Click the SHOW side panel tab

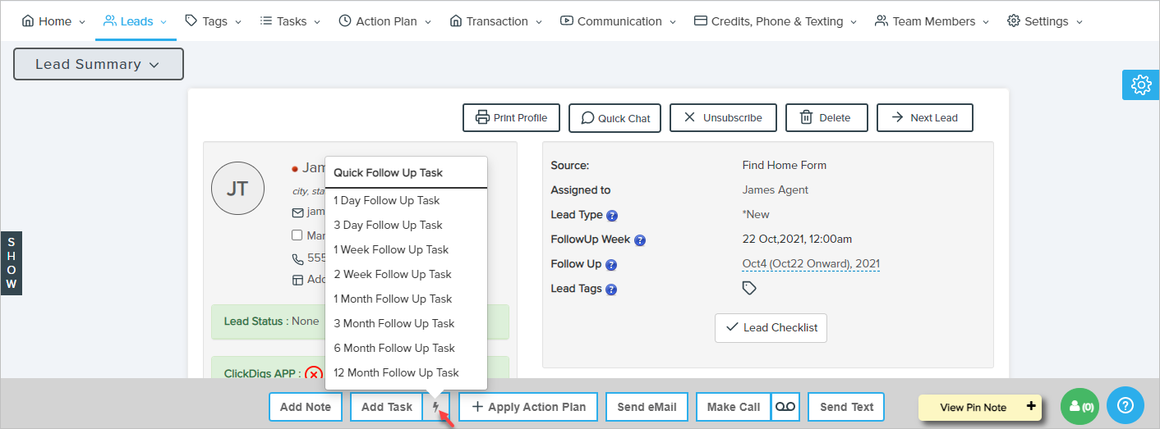pyautogui.click(x=12, y=263)
